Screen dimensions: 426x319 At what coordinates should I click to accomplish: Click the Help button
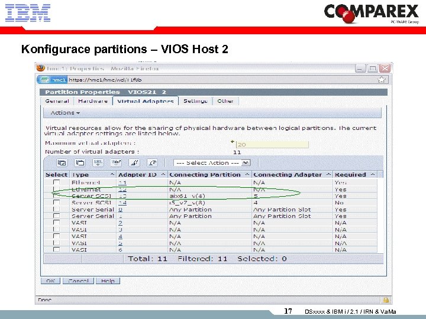pos(108,281)
